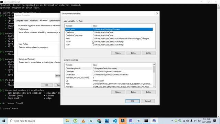Click the uTorrent system tray icon
This screenshot has height=124, width=220.
[176, 121]
